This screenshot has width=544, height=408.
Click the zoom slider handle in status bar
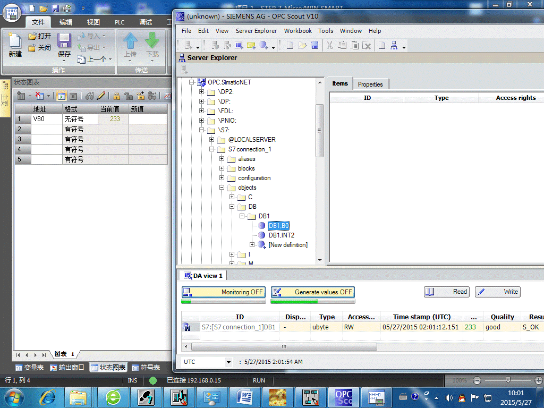pos(508,380)
